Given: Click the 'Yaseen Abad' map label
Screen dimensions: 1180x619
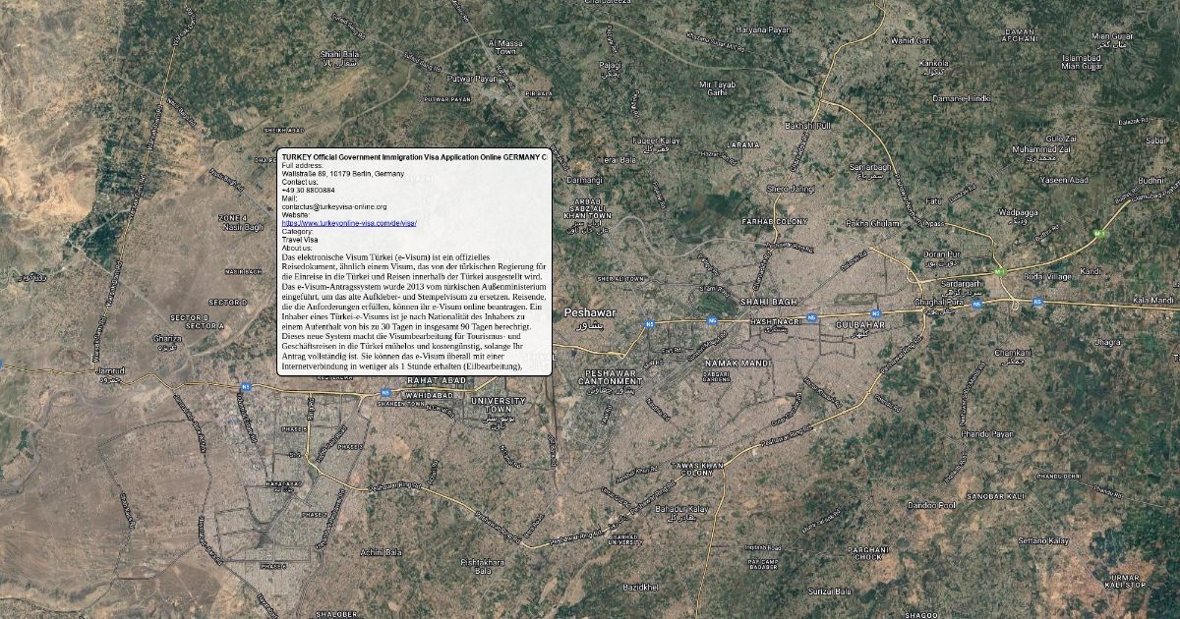Looking at the screenshot, I should 1065,180.
